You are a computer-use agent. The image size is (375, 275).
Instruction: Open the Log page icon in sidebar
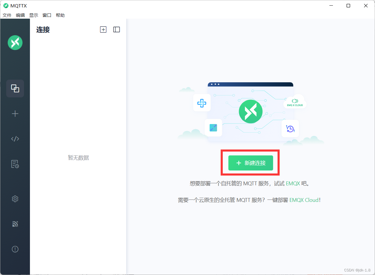[x=15, y=164]
